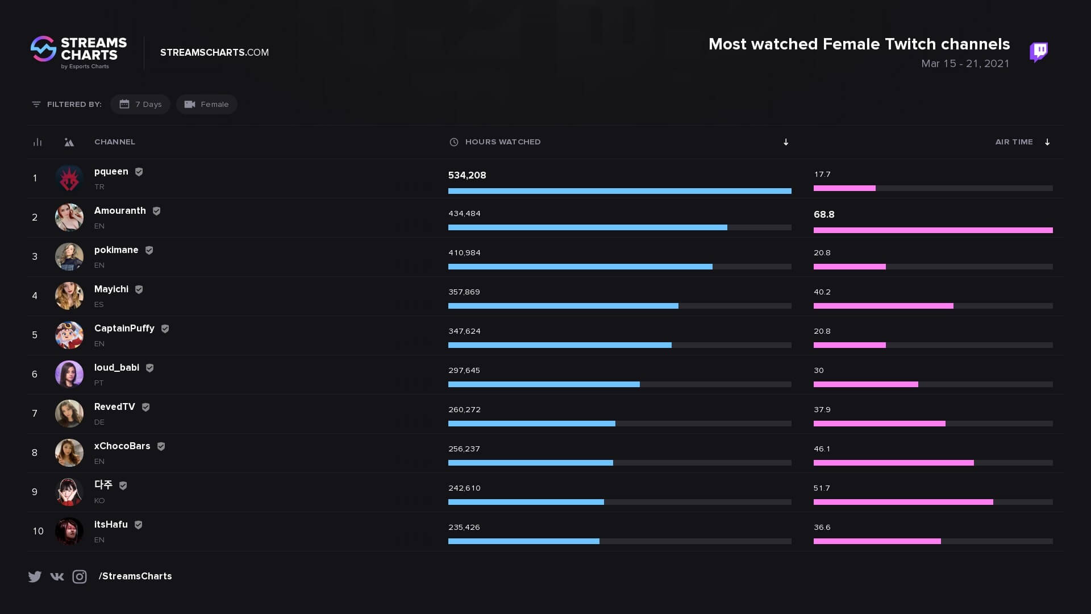Open RevedTV's avatar

click(x=69, y=414)
